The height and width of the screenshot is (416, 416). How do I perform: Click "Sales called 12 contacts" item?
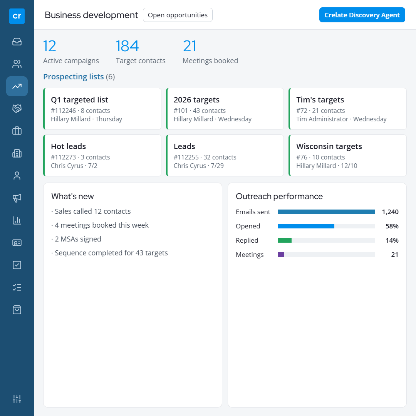91,211
